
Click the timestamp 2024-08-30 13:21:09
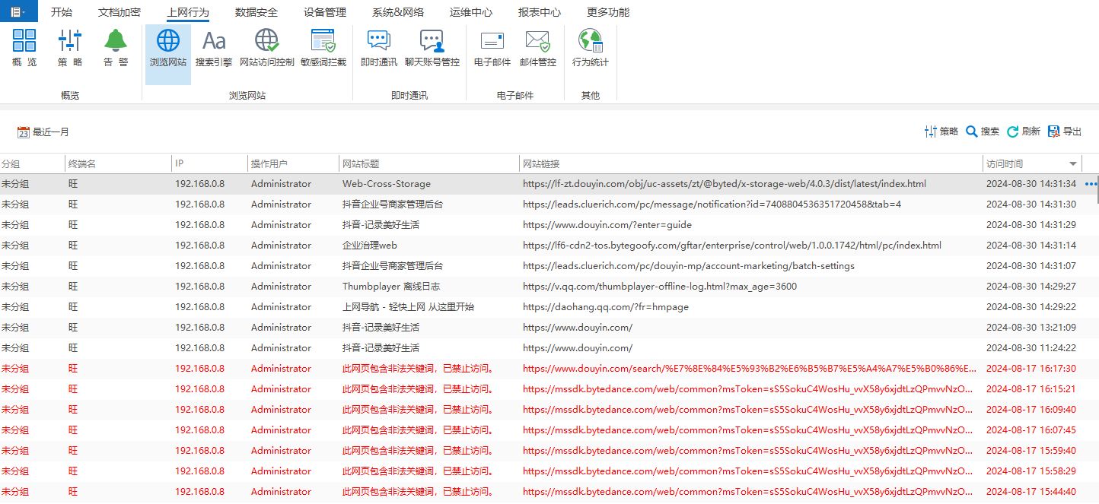pos(1031,328)
